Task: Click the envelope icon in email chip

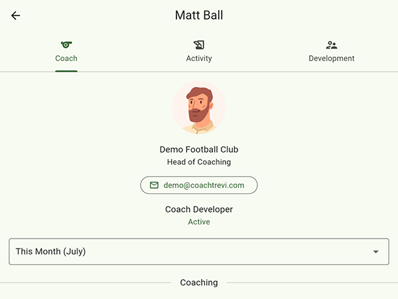Action: 154,185
